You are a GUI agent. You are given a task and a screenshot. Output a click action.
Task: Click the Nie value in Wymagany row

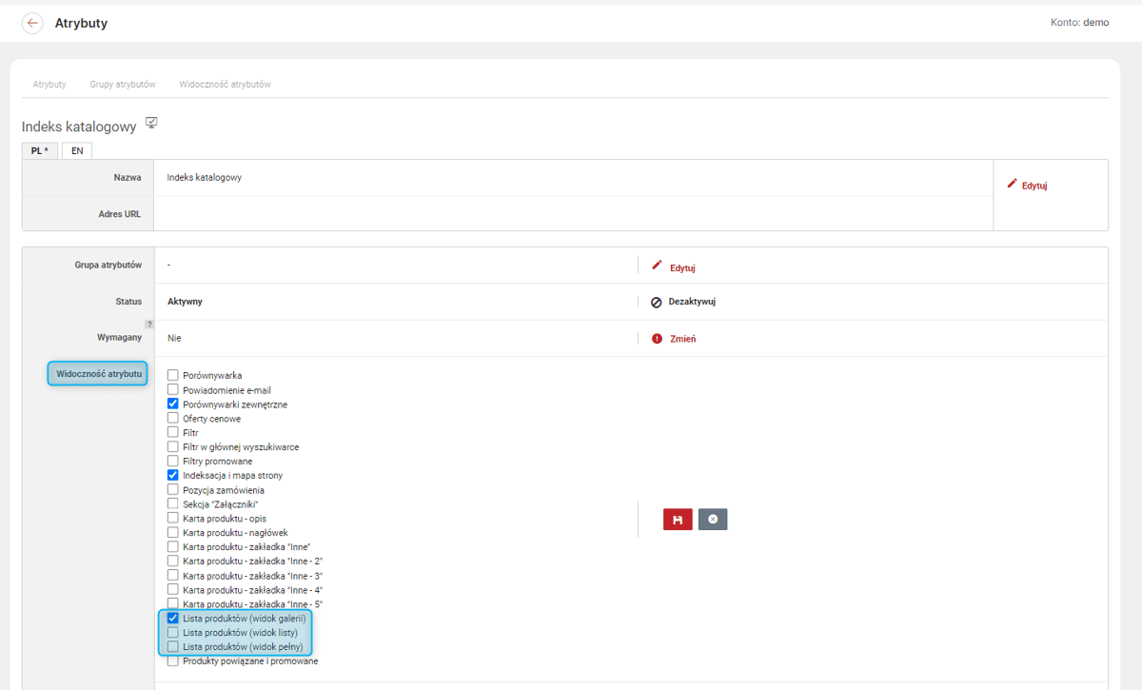[174, 339]
